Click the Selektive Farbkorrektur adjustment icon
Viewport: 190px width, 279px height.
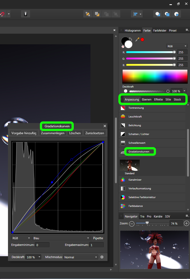(x=123, y=197)
